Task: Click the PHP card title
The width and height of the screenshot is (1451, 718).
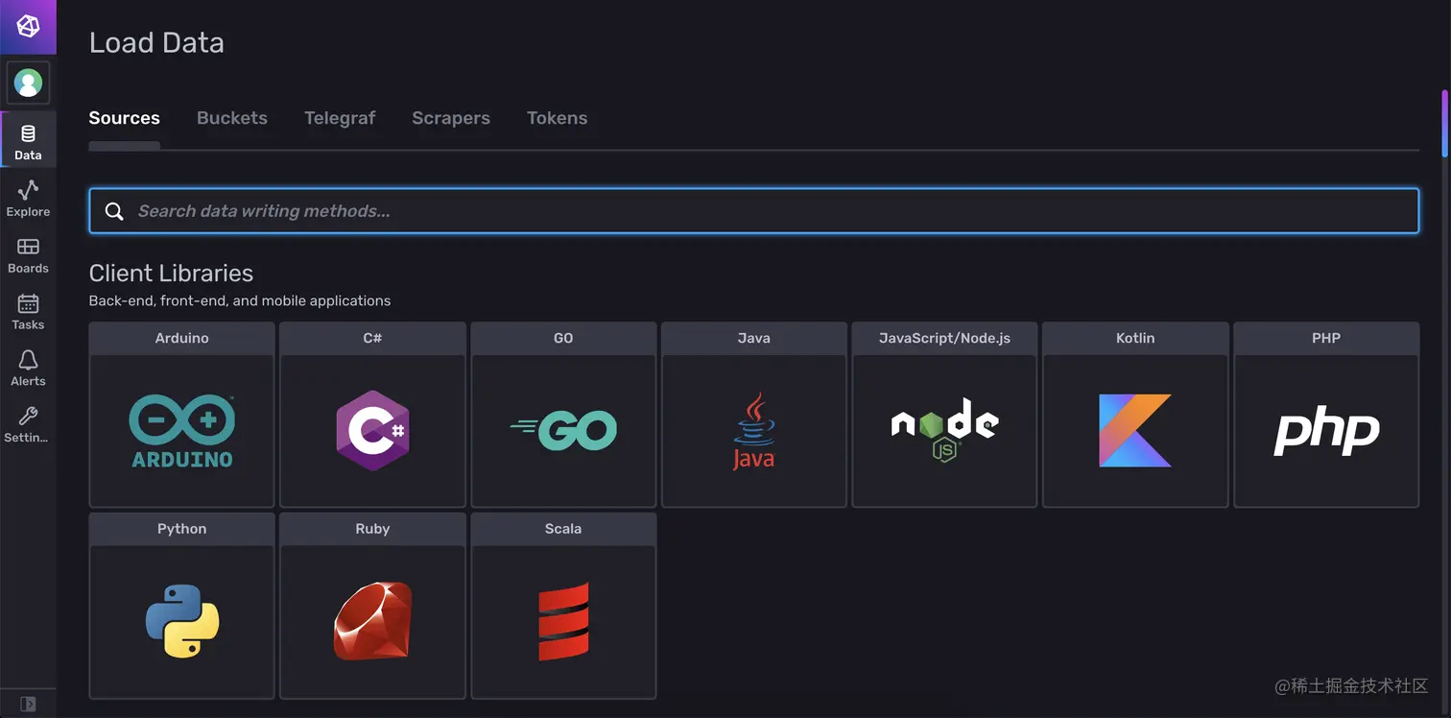Action: [x=1326, y=338]
